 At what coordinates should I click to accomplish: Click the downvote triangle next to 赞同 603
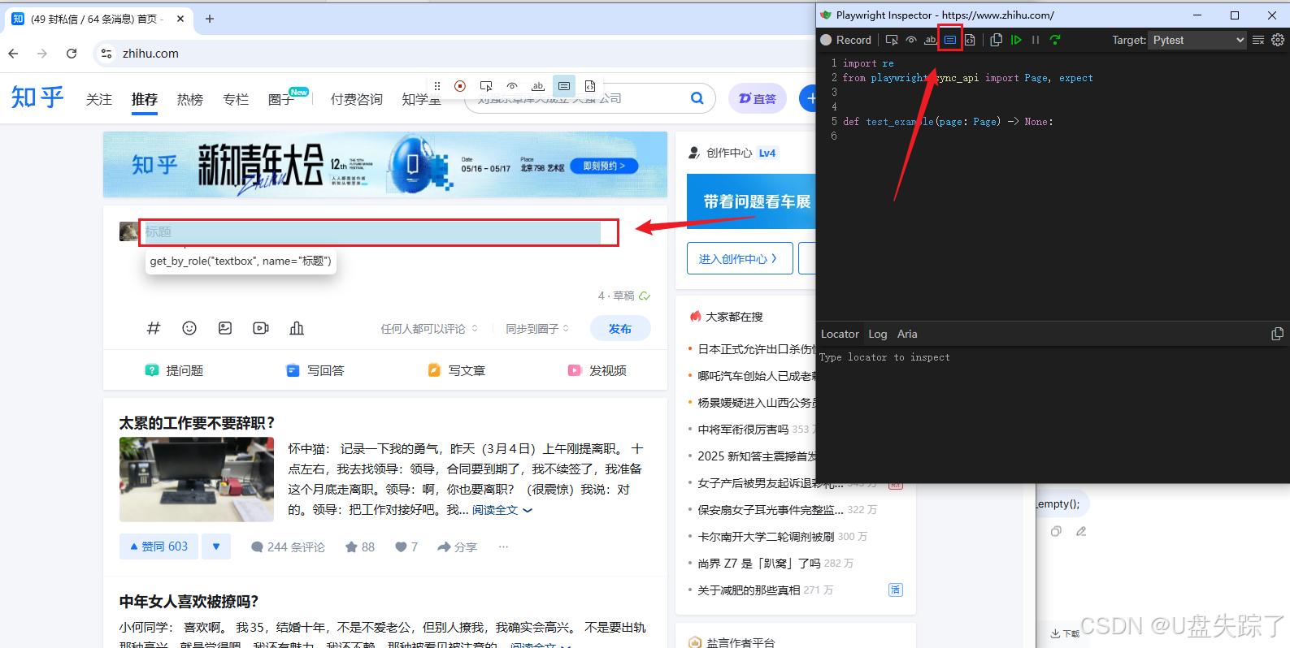coord(216,546)
